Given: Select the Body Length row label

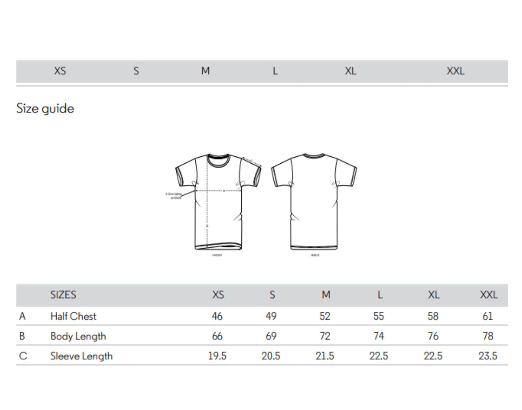Looking at the screenshot, I should [78, 336].
